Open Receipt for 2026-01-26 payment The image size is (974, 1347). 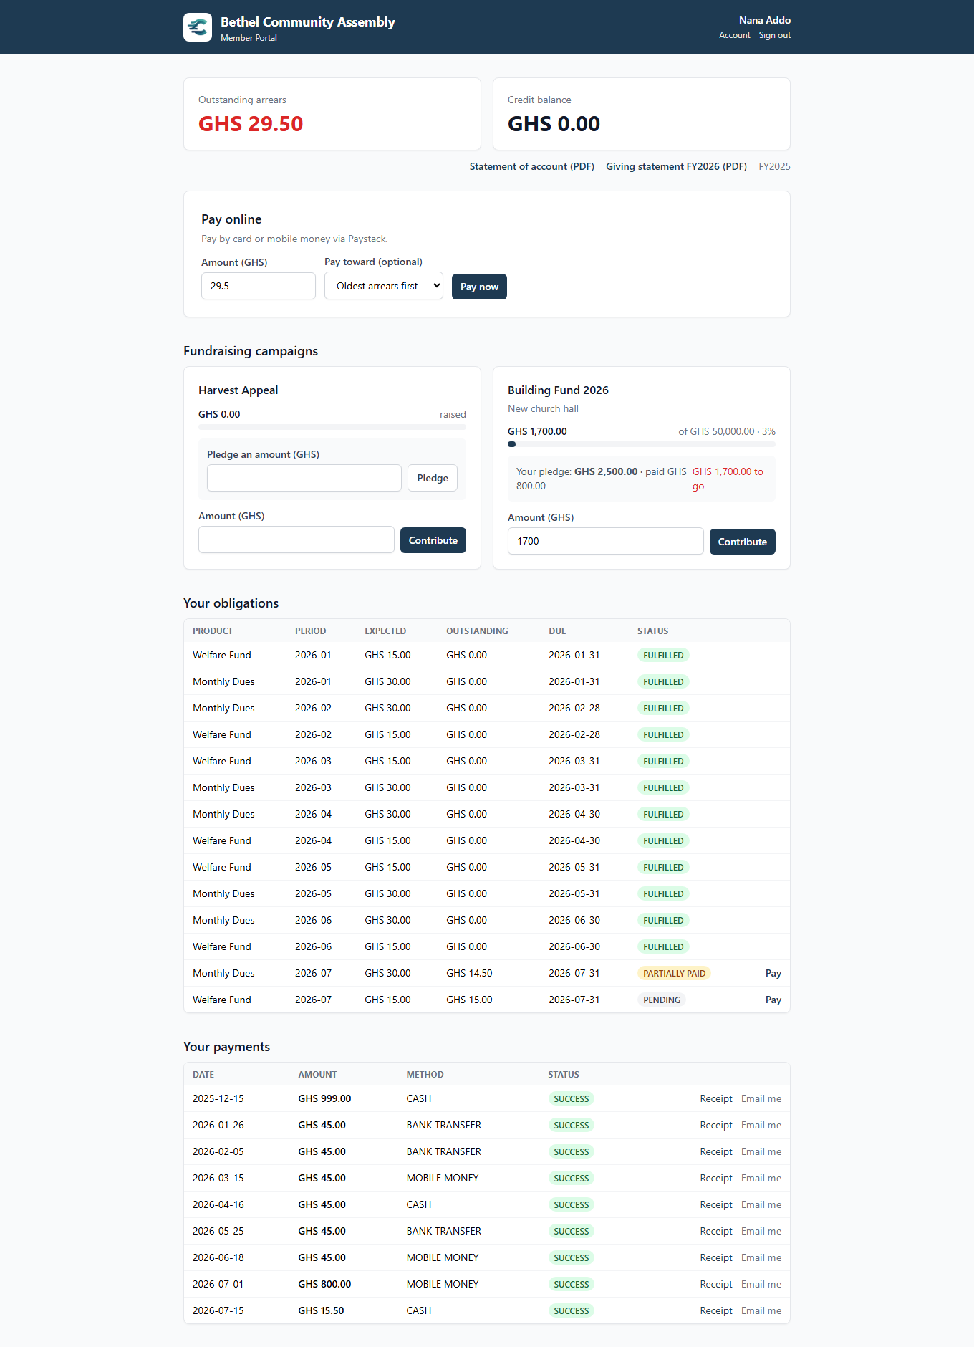click(716, 1125)
